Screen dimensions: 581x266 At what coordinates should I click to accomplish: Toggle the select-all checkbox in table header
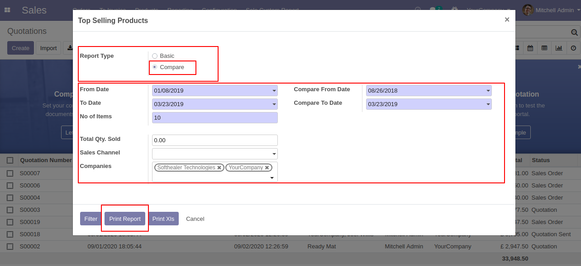point(10,160)
